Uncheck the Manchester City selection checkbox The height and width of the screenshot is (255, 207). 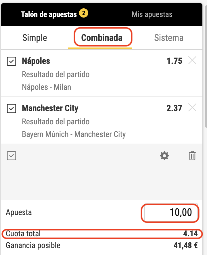[11, 109]
